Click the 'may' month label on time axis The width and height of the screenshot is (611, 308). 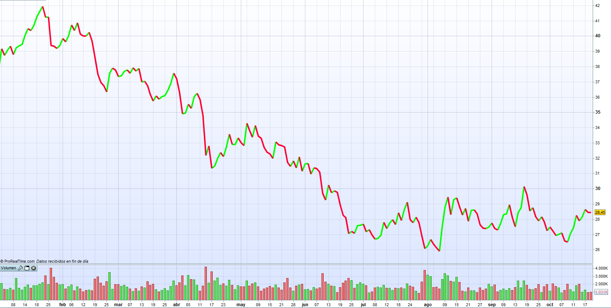click(241, 305)
